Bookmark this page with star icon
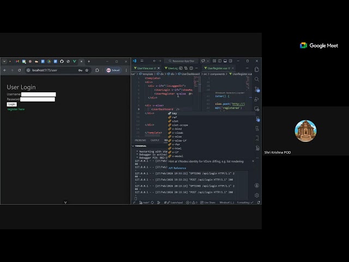349x262 pixels. point(87,70)
